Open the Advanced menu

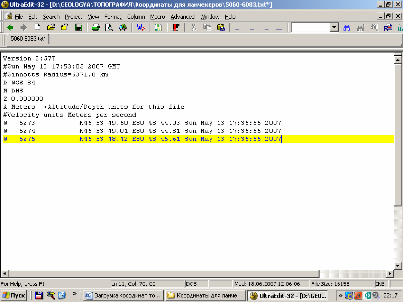(183, 17)
